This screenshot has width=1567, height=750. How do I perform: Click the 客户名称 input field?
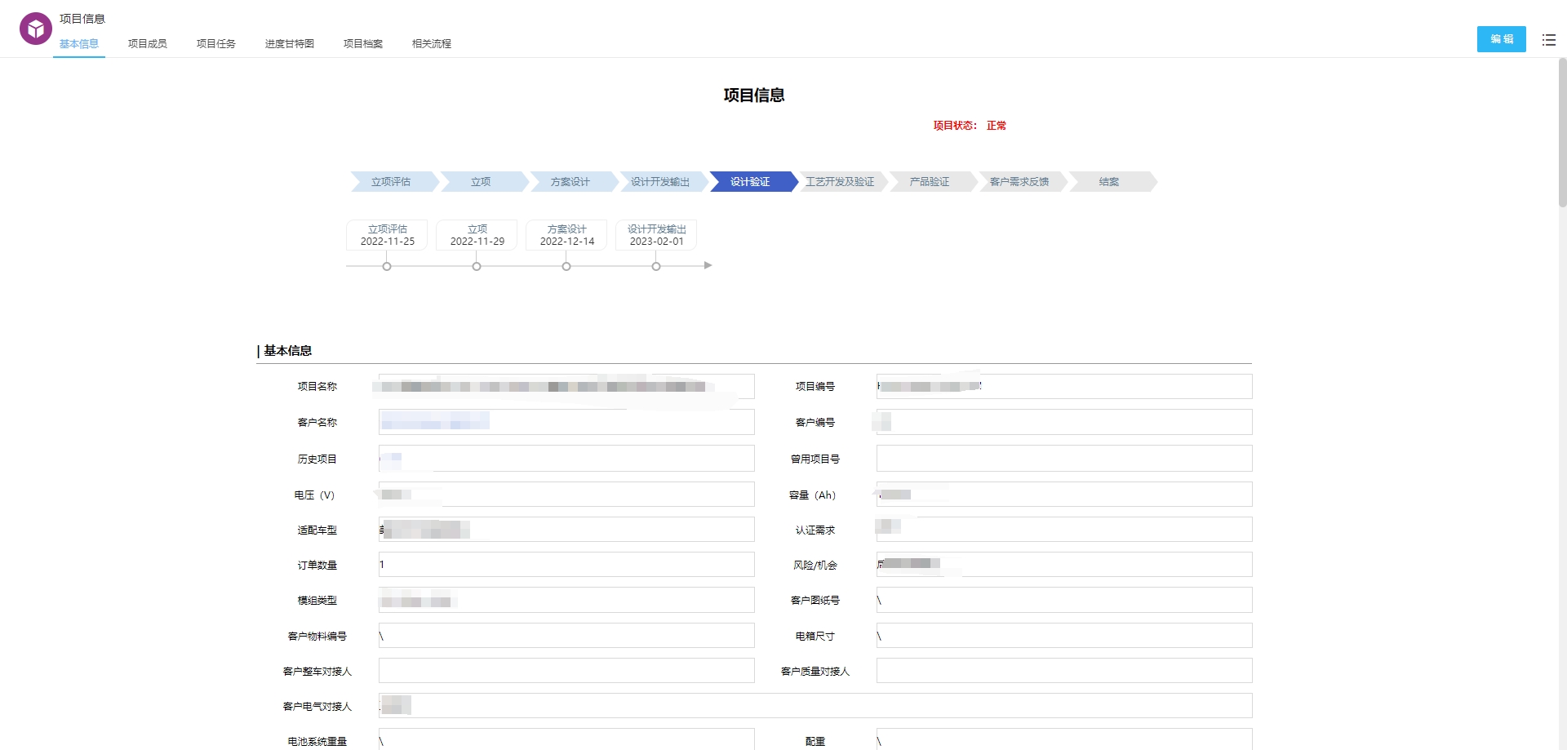click(566, 422)
